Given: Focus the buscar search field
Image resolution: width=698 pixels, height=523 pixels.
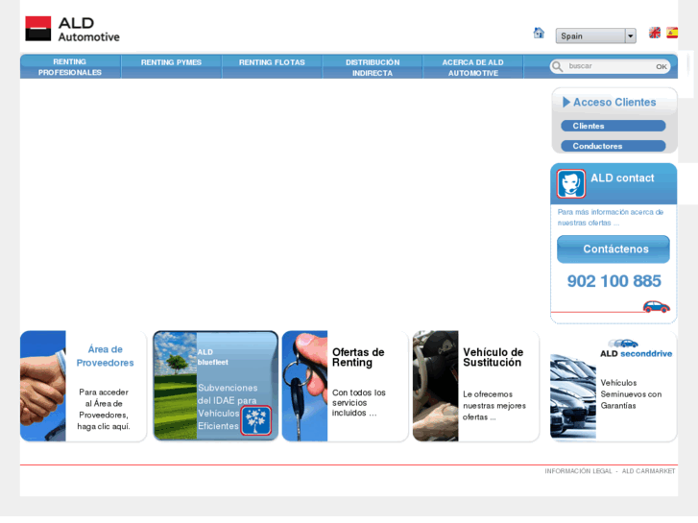Looking at the screenshot, I should point(608,66).
